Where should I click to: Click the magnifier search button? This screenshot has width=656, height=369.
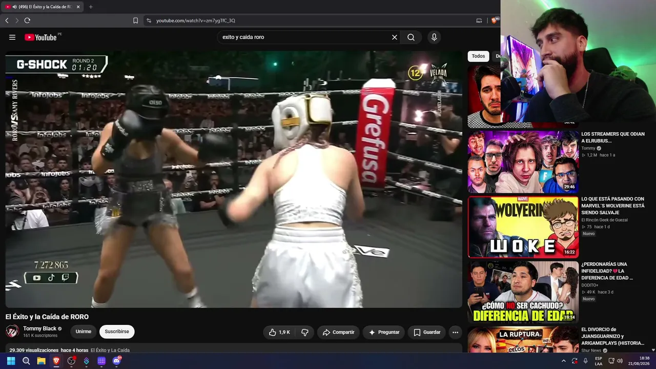411,37
